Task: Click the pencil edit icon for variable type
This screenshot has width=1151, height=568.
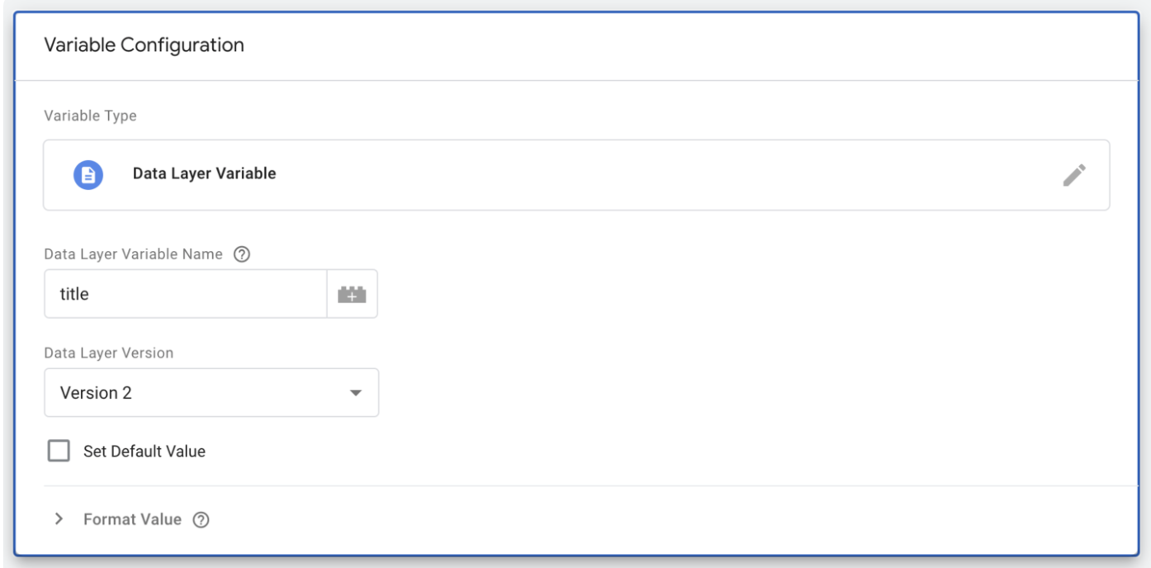Action: point(1074,175)
